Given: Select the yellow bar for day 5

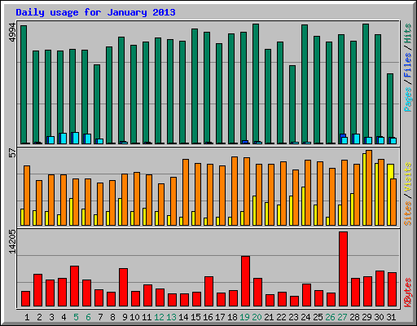Looking at the screenshot, I should (x=71, y=212).
